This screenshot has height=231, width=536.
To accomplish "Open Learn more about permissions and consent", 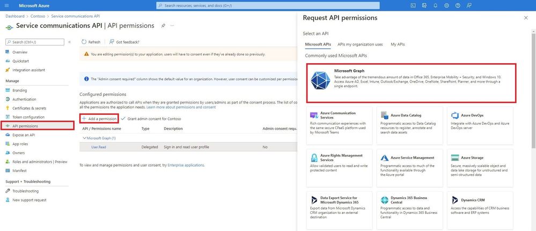I will click(181, 107).
